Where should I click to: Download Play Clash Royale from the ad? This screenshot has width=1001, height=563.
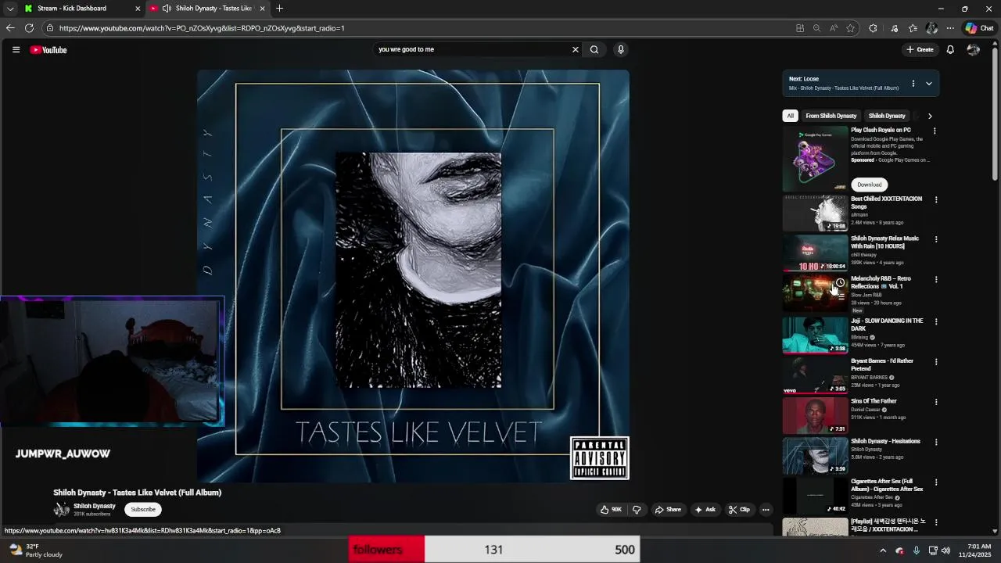tap(869, 185)
